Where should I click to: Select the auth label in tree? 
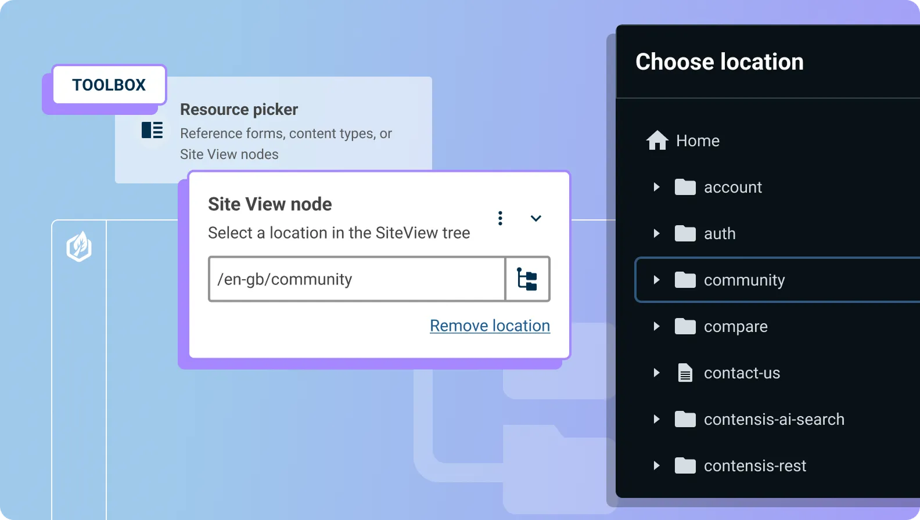click(x=720, y=233)
